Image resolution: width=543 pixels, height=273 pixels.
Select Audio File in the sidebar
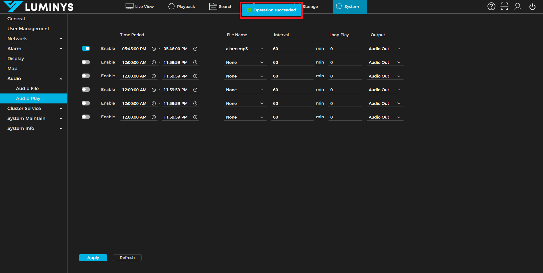click(x=27, y=88)
